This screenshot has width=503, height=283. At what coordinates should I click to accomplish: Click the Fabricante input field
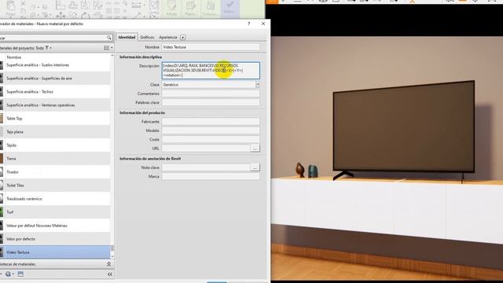pyautogui.click(x=211, y=122)
